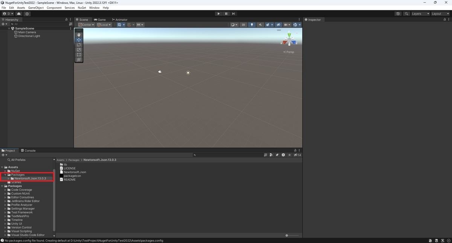
Task: Open the Unity Search icon in the title bar
Action: [406, 13]
